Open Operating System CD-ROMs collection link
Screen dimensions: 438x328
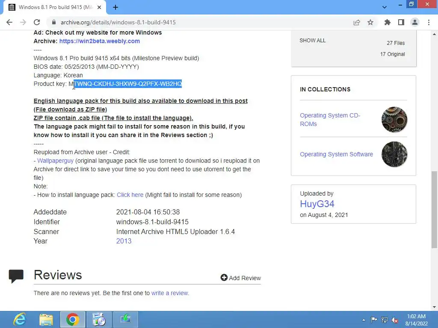coord(330,120)
